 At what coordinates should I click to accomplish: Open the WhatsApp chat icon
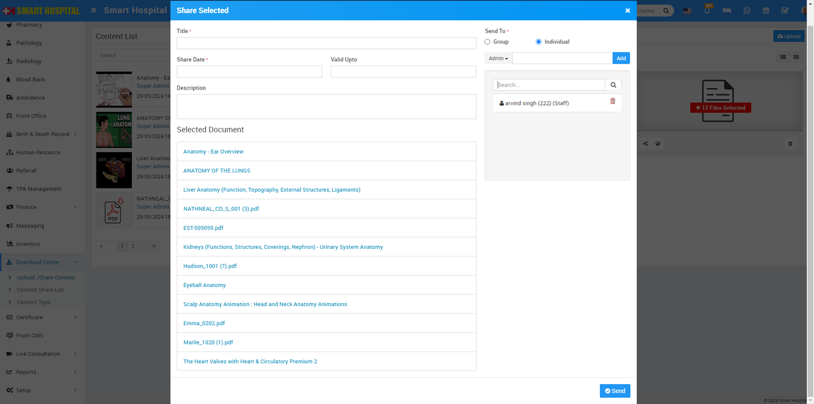pos(746,11)
